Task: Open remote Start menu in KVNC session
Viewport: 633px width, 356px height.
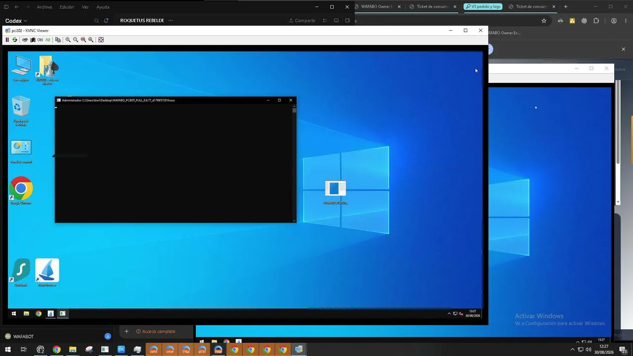Action: tap(14, 313)
